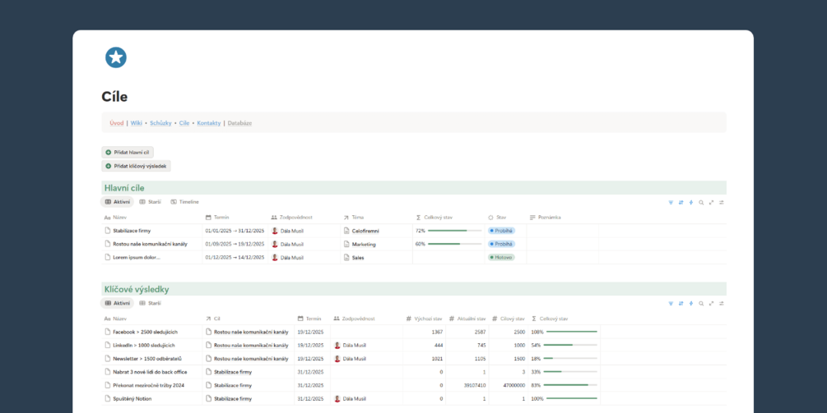This screenshot has width=827, height=413.
Task: Switch to Starší tab in Klíčové výsledky
Action: 151,304
